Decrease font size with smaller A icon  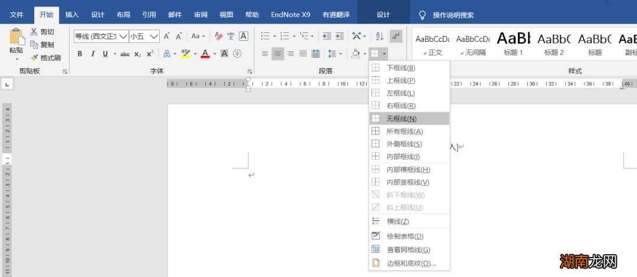click(x=178, y=36)
